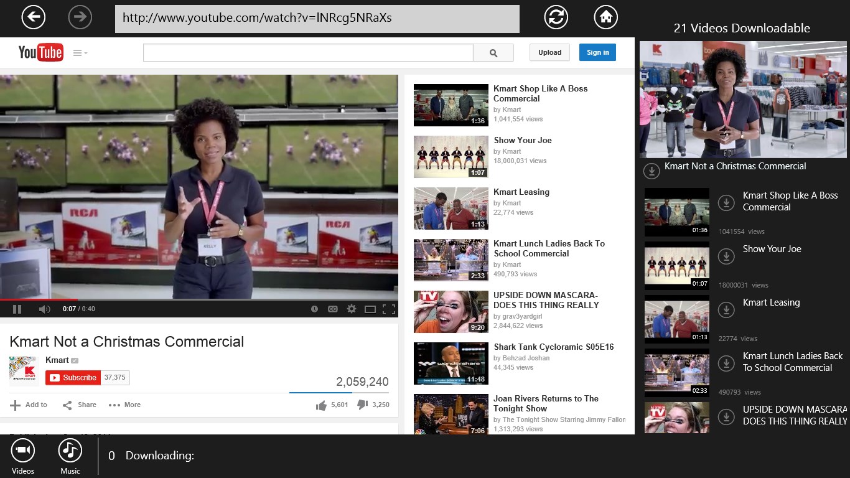Viewport: 850px width, 478px height.
Task: Switch to theater mode view
Action: (x=370, y=309)
